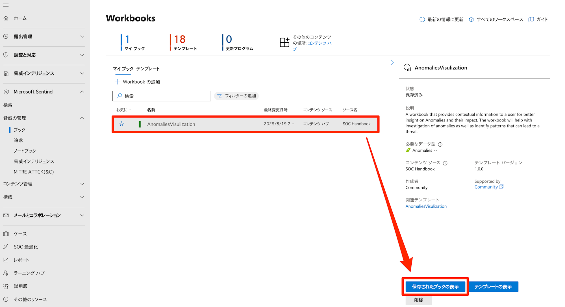Screen dimensions: 565x307
Task: Click the info icon next to コンテンツ ソース
Action: click(x=445, y=163)
